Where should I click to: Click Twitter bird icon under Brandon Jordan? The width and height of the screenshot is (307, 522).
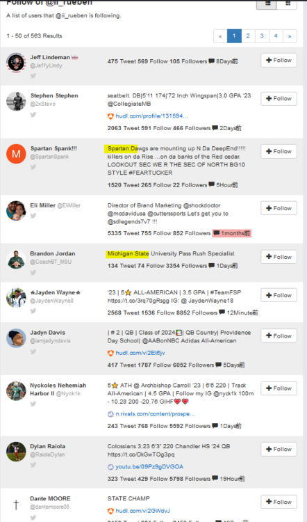(33, 273)
